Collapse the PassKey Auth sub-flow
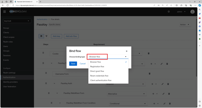This screenshot has height=108, width=202. (54, 83)
